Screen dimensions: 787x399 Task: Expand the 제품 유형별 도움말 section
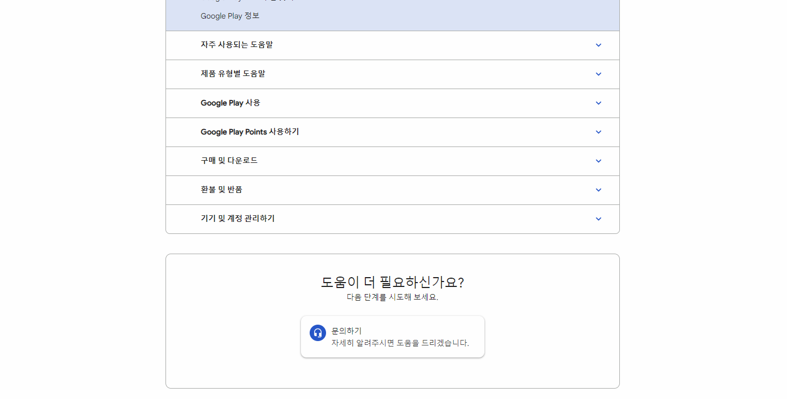coord(392,74)
